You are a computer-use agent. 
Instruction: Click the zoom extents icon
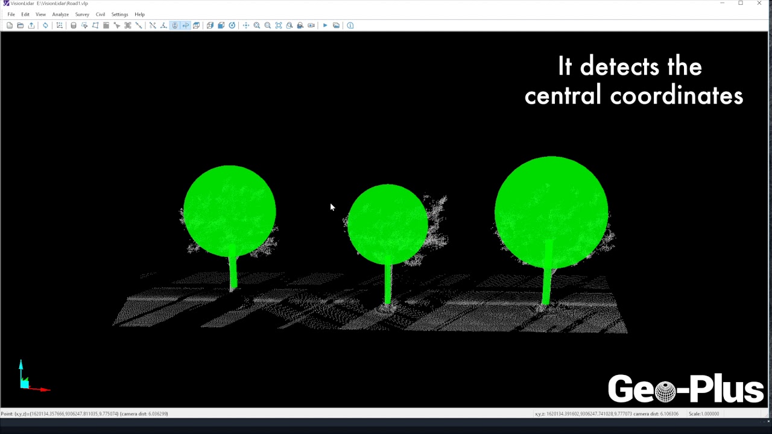pyautogui.click(x=279, y=25)
